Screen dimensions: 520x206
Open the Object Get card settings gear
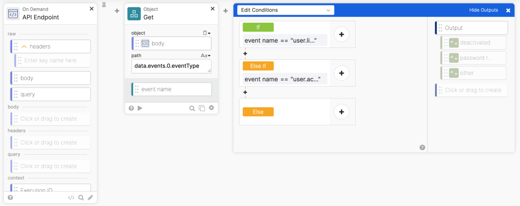pos(211,108)
